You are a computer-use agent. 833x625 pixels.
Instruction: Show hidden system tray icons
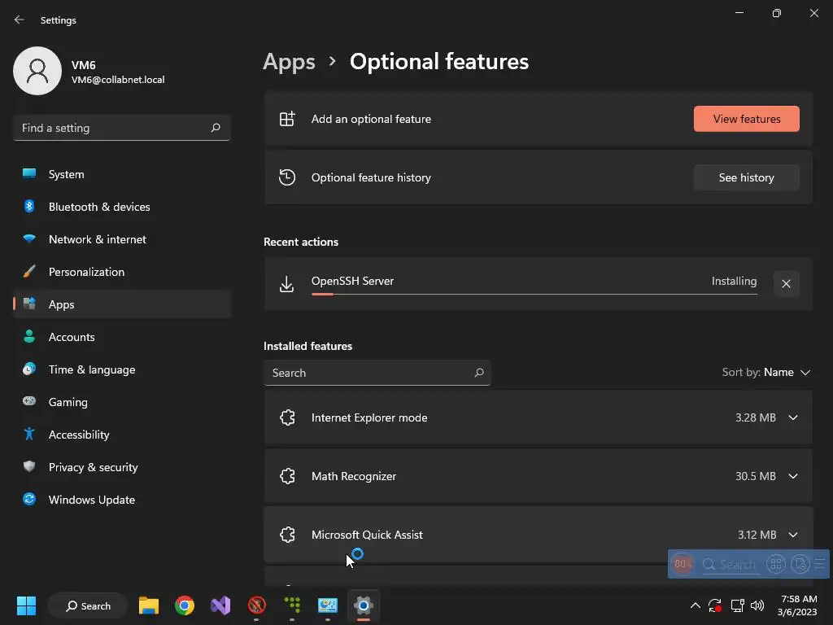[695, 605]
